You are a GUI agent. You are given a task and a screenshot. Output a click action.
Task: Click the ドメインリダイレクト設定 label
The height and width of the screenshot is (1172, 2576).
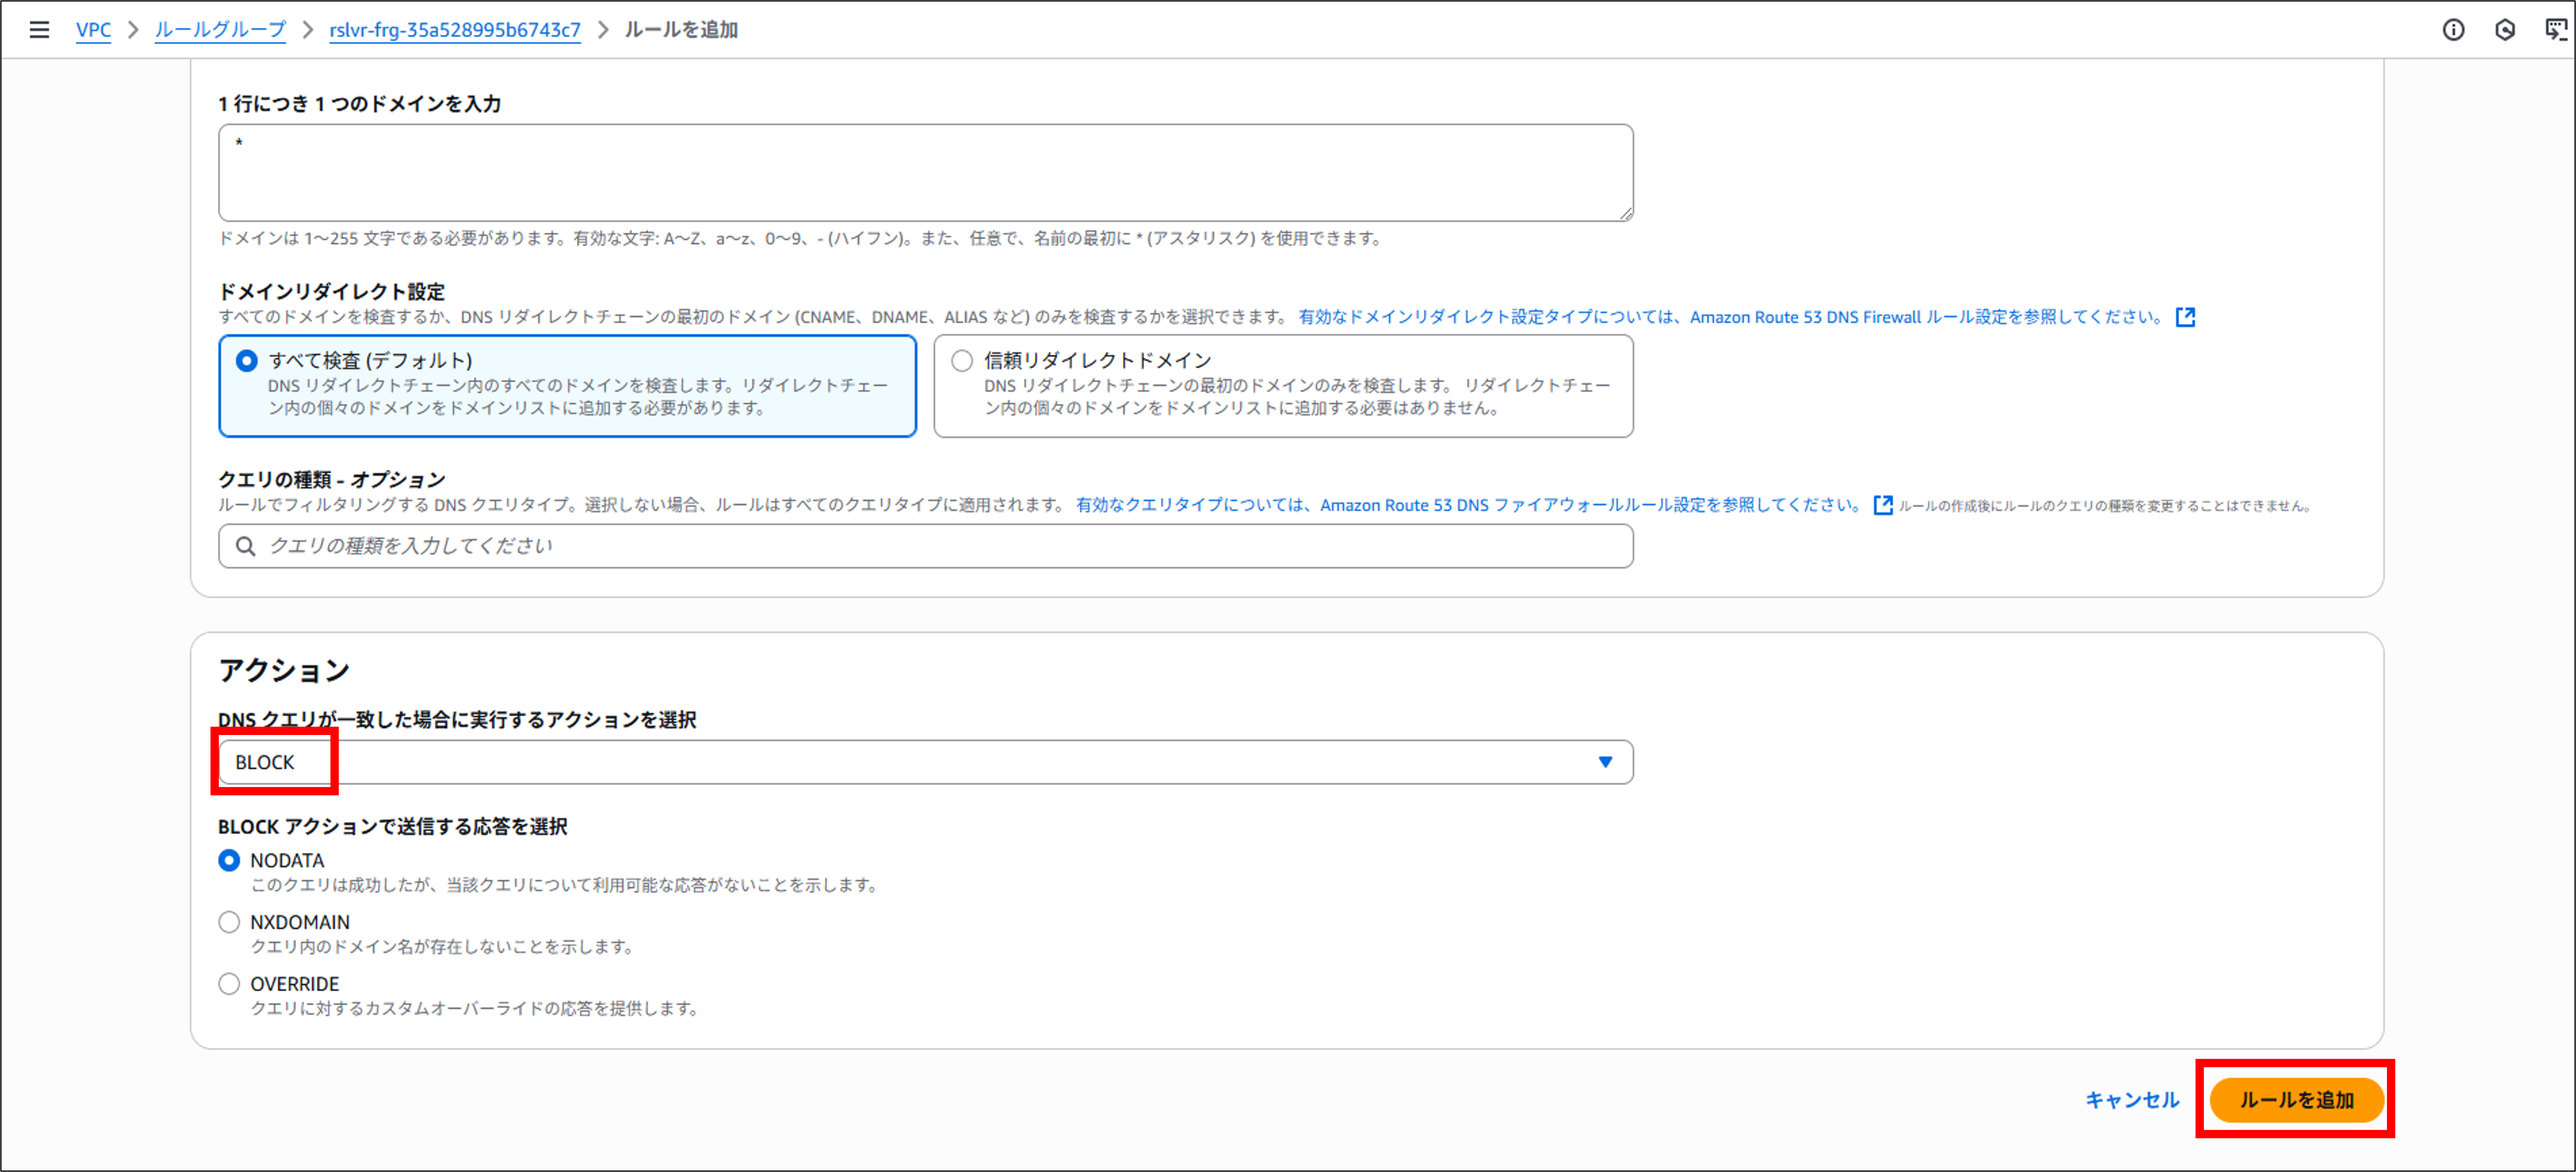click(332, 291)
